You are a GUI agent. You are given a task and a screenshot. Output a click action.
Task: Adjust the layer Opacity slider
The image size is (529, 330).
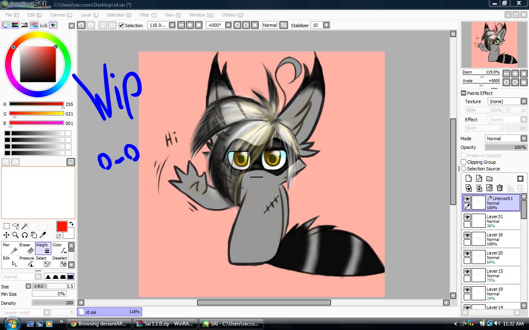pos(506,147)
